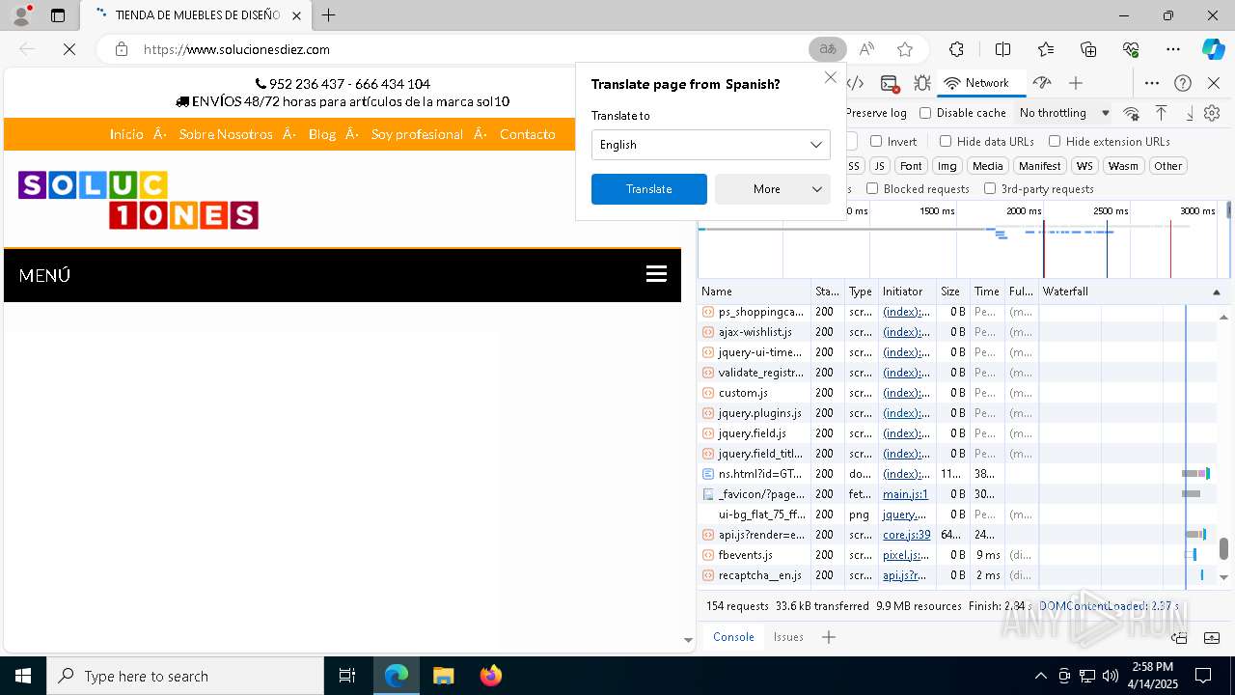Image resolution: width=1235 pixels, height=695 pixels.
Task: Add more tools to DevTools bar
Action: (1076, 83)
